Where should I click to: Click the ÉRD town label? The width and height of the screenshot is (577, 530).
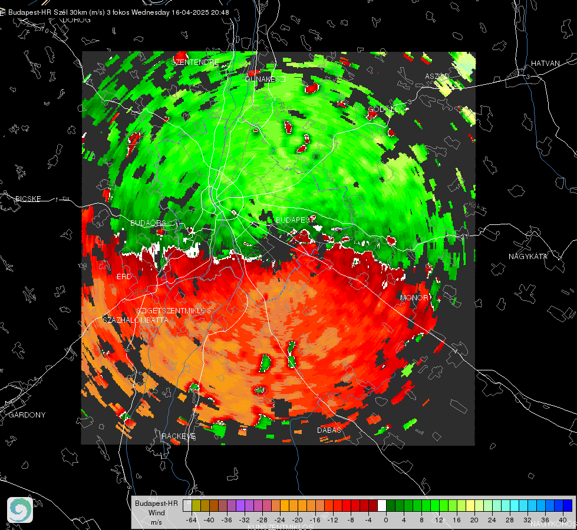click(124, 277)
